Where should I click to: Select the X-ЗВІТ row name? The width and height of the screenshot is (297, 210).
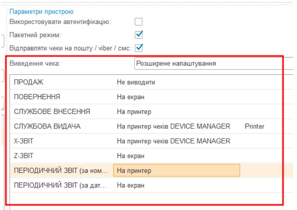coord(26,141)
